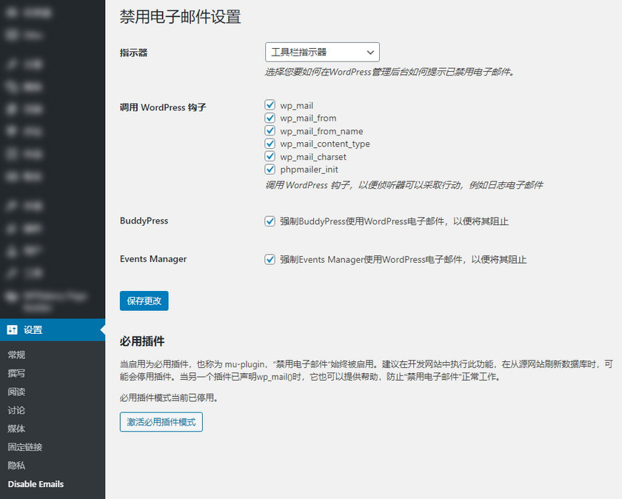Open the 固定链接 permalinks settings
This screenshot has height=499, width=622.
point(25,448)
